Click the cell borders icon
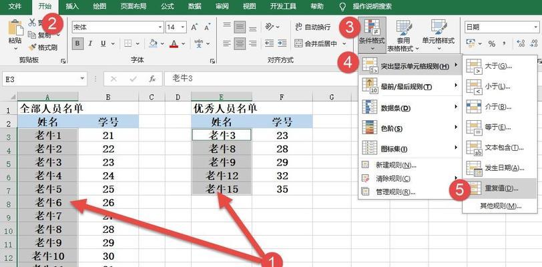542x267 pixels. click(128, 43)
